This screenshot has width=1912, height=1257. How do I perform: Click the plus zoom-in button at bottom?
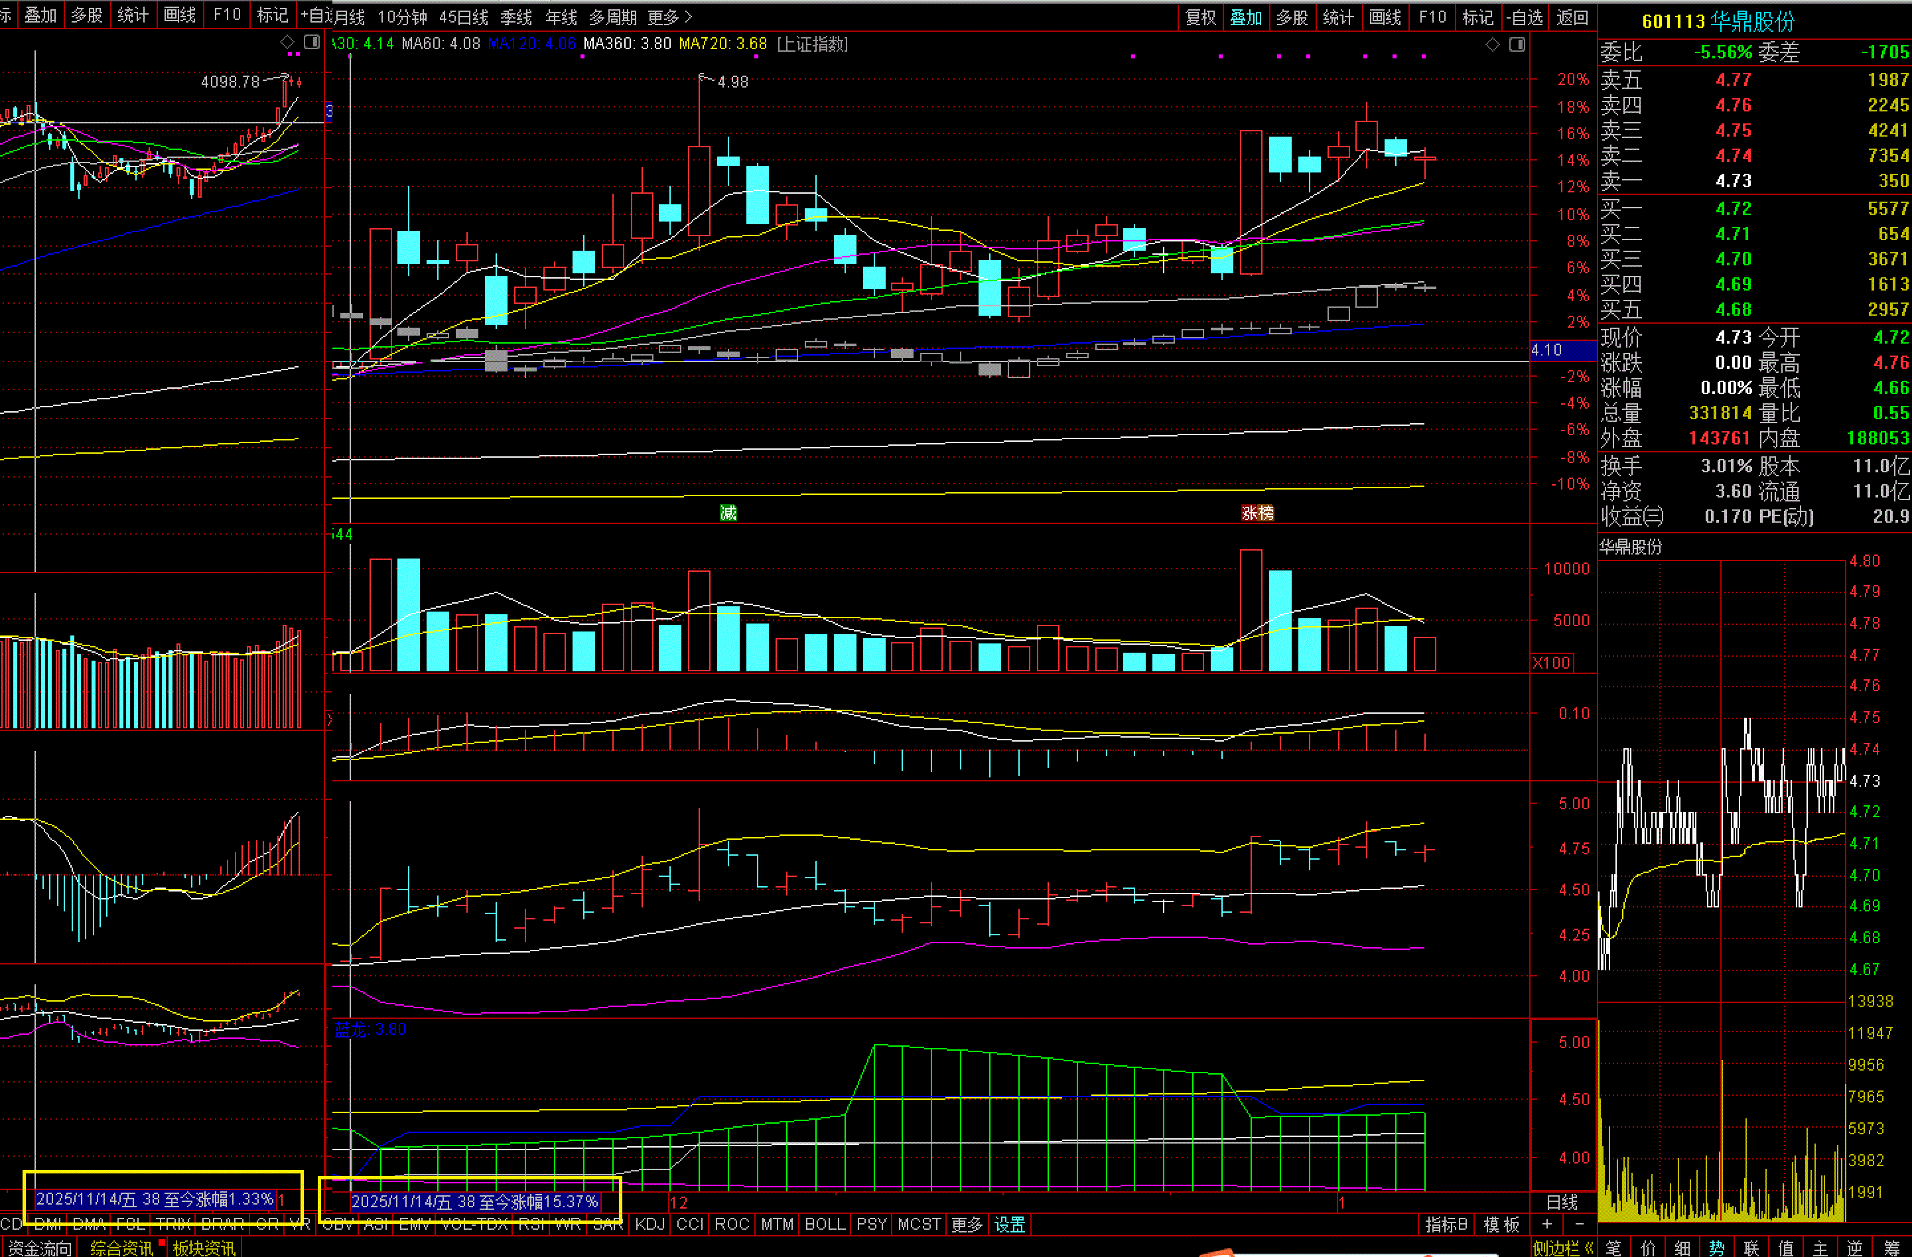click(x=1546, y=1224)
